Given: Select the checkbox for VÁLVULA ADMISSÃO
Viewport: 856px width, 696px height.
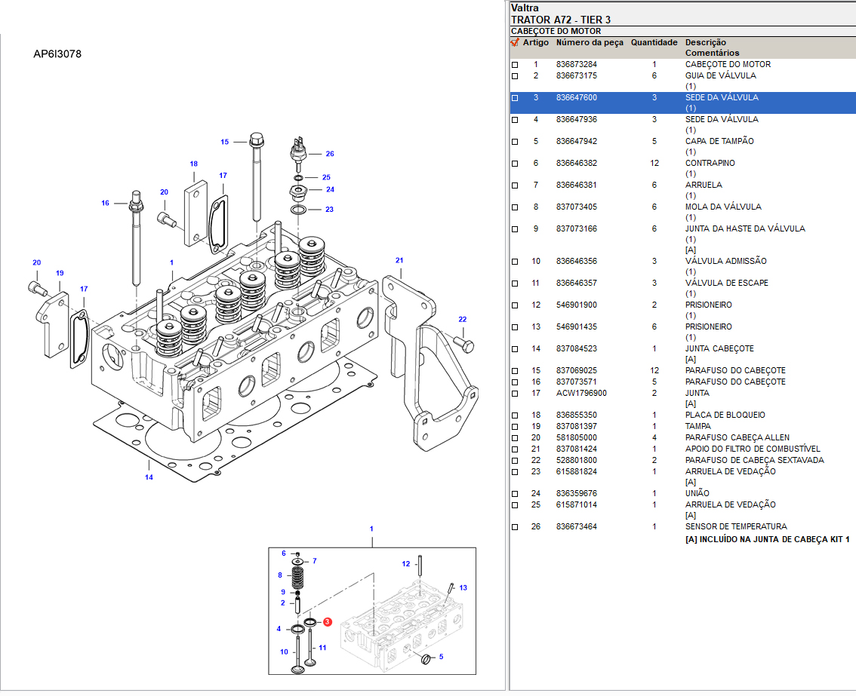Looking at the screenshot, I should (515, 262).
